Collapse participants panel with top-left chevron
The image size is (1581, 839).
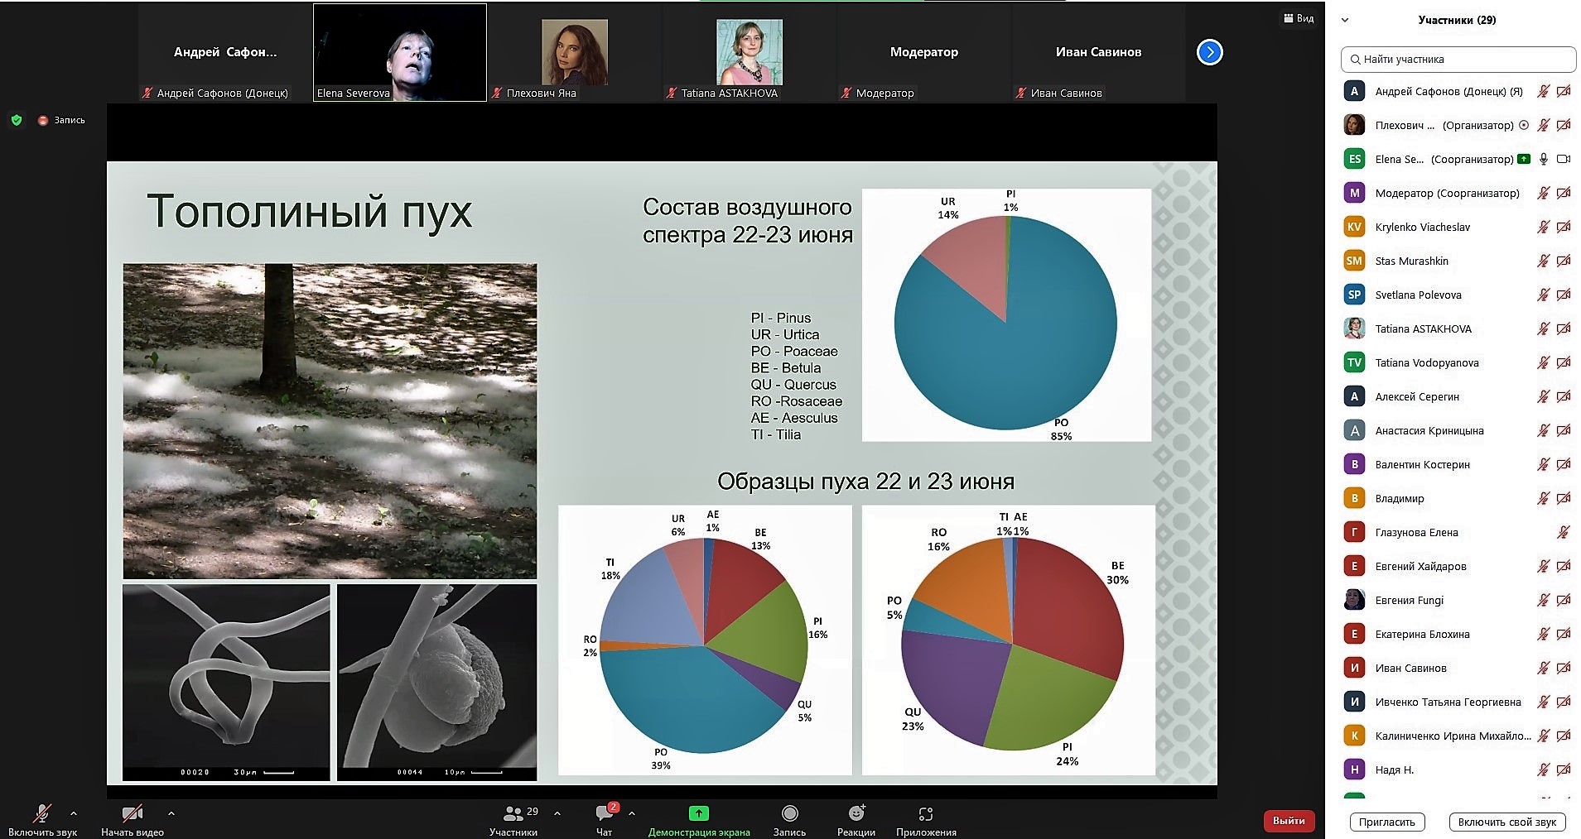pos(1345,20)
